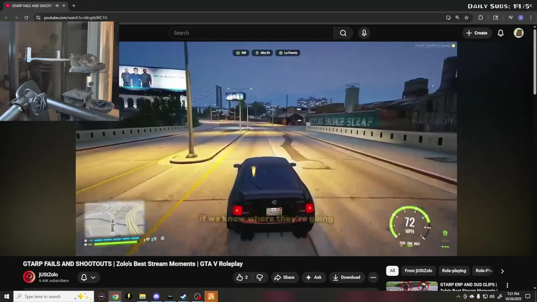The height and width of the screenshot is (302, 537).
Task: Open options menu for suggested video
Action: click(507, 285)
